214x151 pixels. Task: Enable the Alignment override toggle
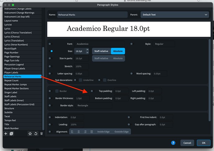tap(50, 132)
